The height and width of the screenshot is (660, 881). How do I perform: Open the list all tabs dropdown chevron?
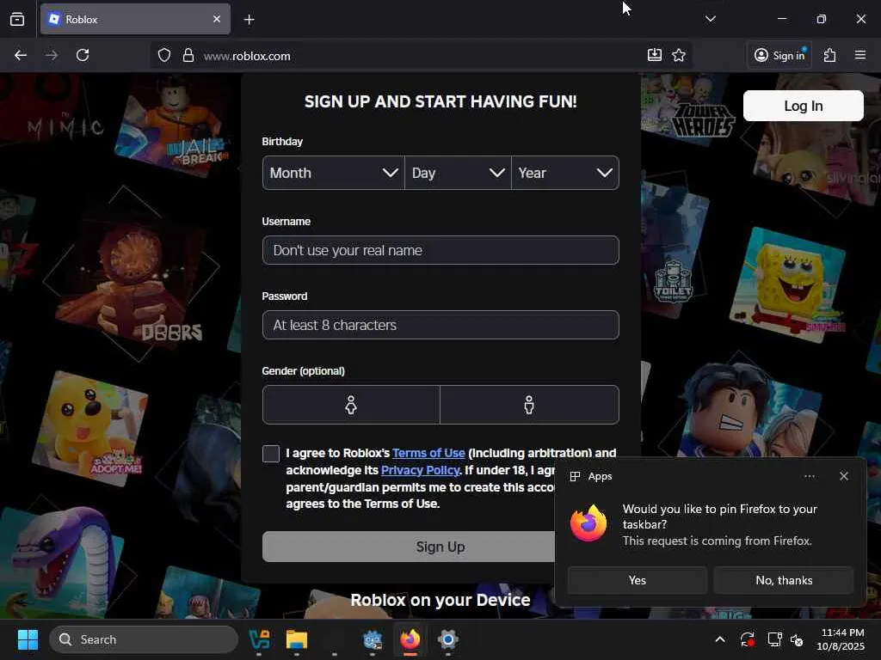(710, 19)
